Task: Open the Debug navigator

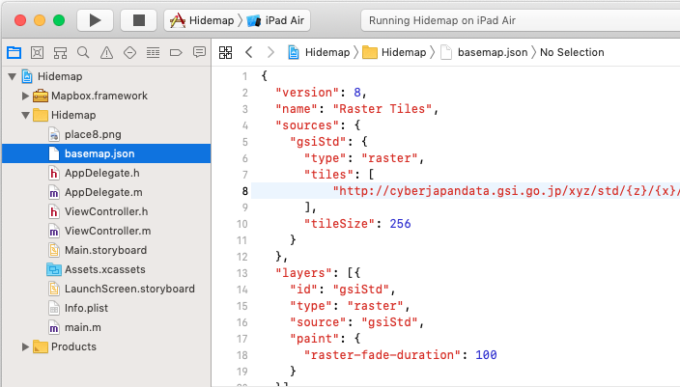Action: [152, 52]
